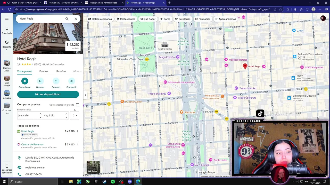Screen dimensions: 330x185
Task: Toggle Solo cancelación gratuita checkbox
Action: pyautogui.click(x=77, y=105)
